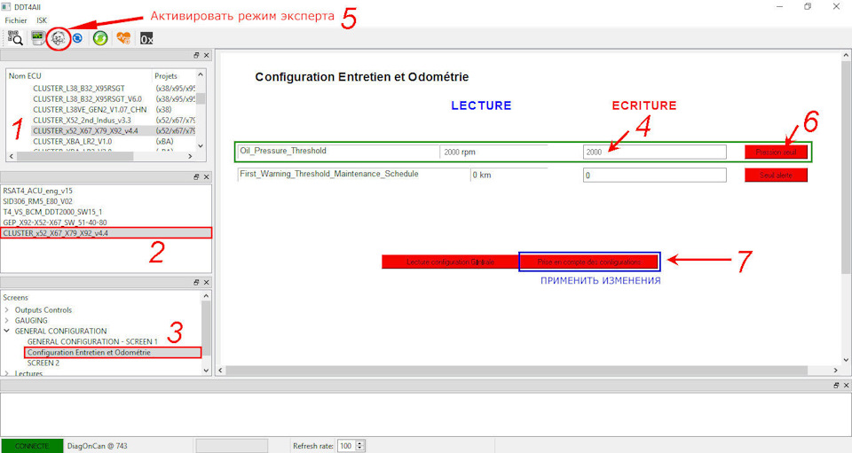Click ECU list scroll down arrow
This screenshot has height=453, width=852.
click(x=201, y=145)
